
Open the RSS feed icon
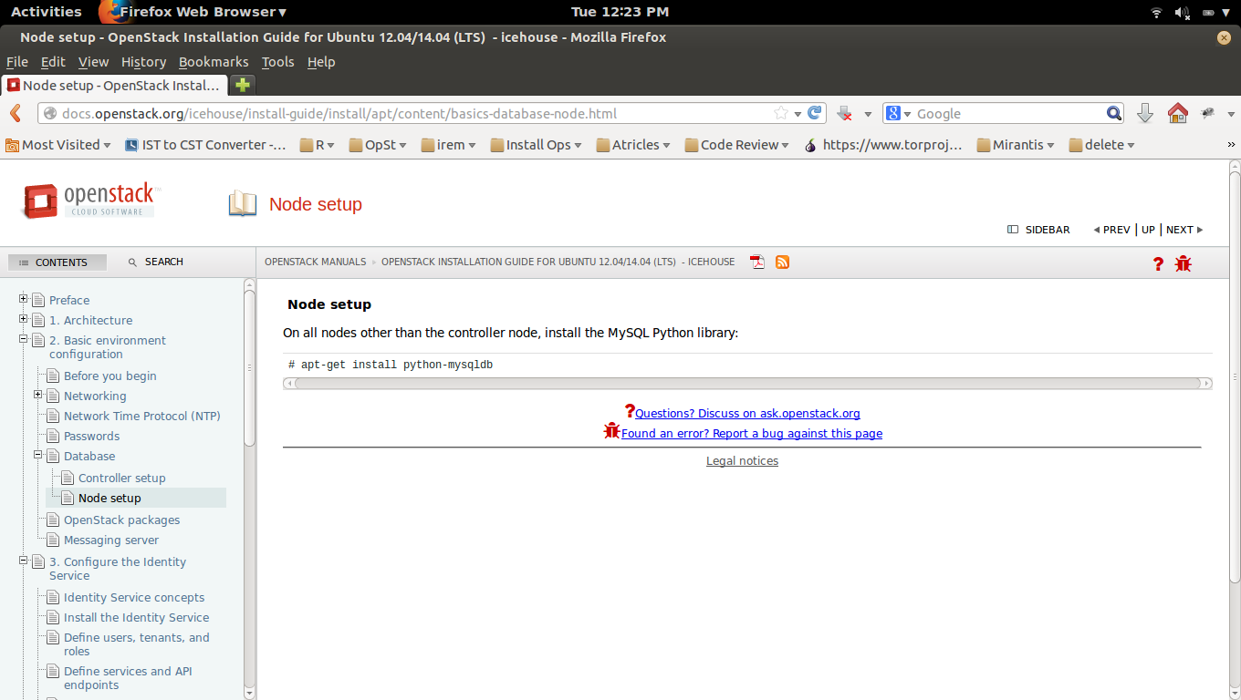782,262
